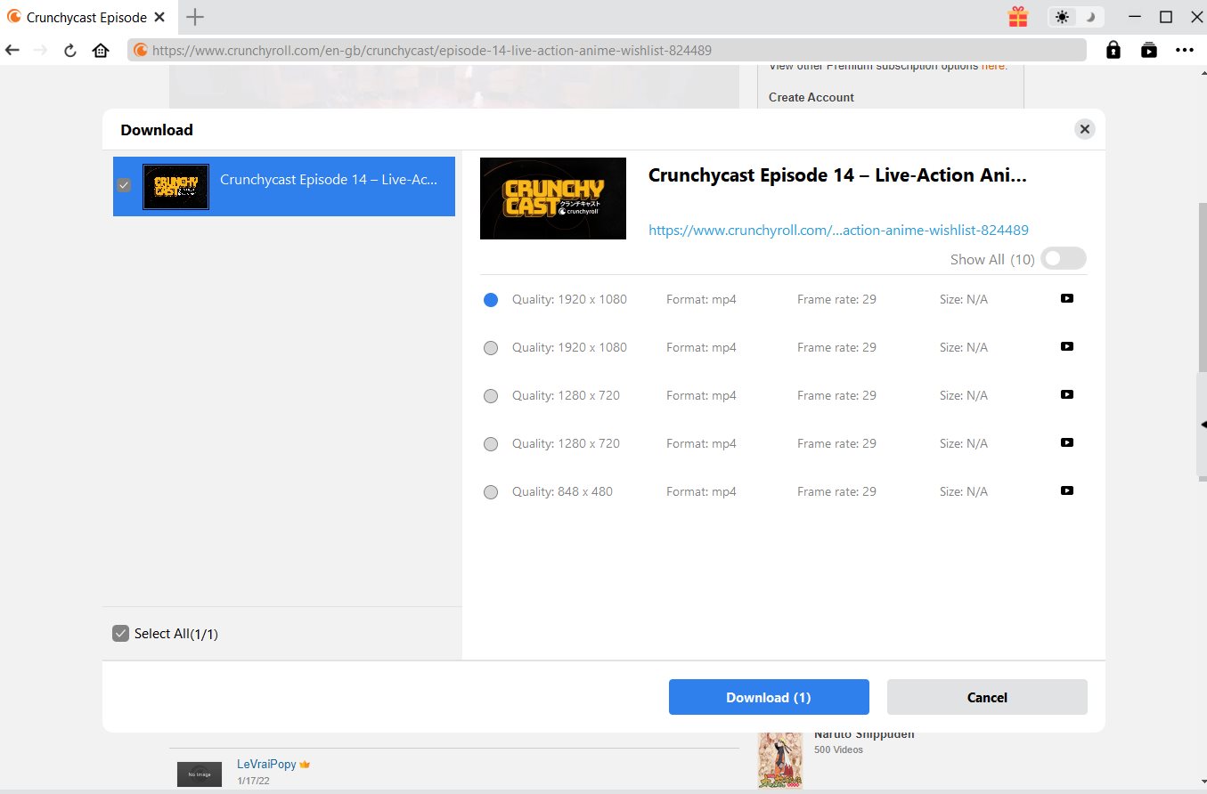Select the 848 x 480 quality option
The width and height of the screenshot is (1207, 794).
(491, 492)
